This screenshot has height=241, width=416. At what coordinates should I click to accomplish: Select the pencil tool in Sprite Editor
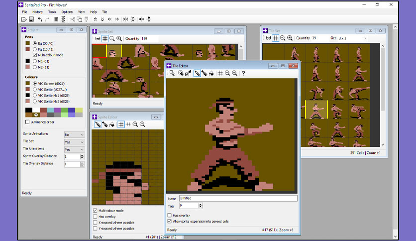(98, 124)
